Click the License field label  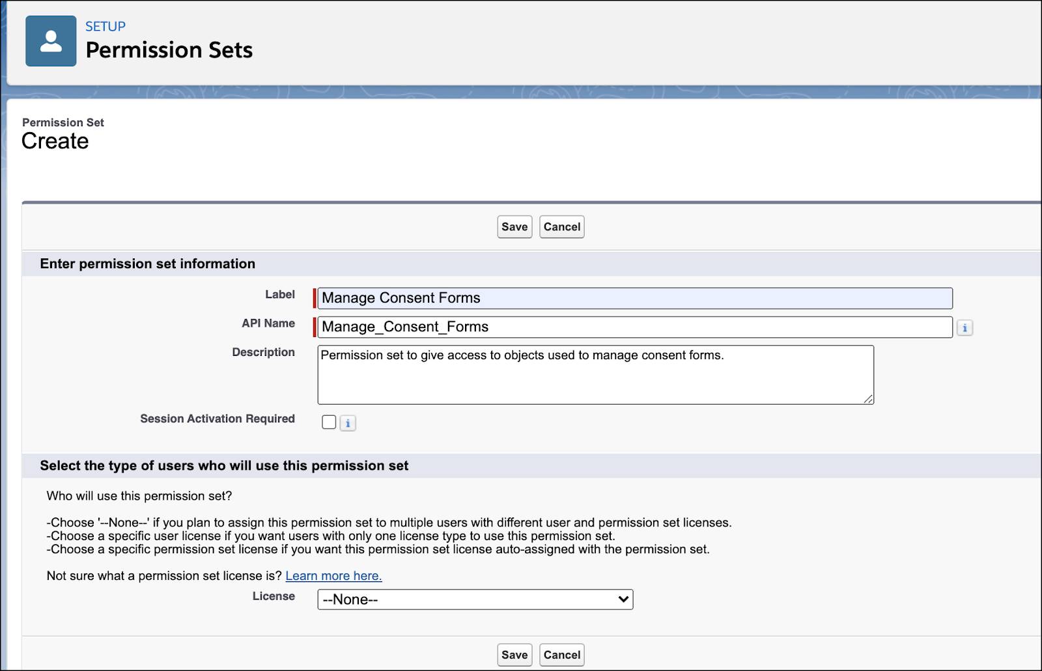pos(274,596)
